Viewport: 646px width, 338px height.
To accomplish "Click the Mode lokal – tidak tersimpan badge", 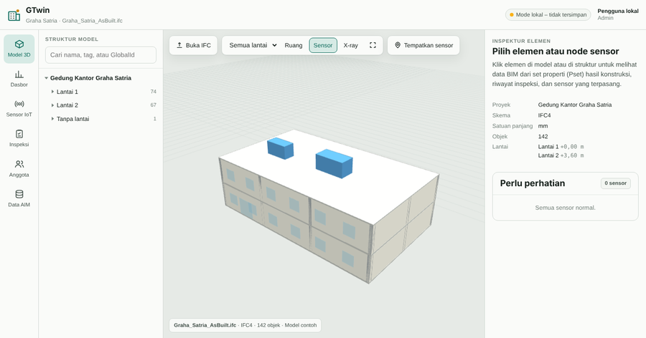I will coord(548,15).
